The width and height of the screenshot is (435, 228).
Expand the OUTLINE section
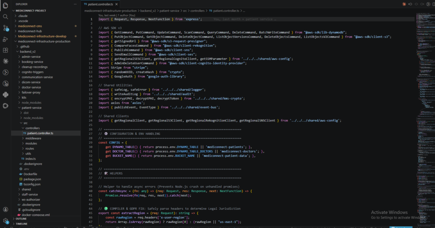click(46, 219)
